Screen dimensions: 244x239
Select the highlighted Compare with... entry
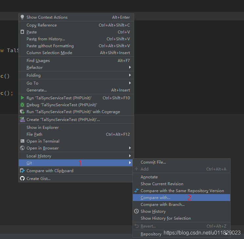coord(181,197)
